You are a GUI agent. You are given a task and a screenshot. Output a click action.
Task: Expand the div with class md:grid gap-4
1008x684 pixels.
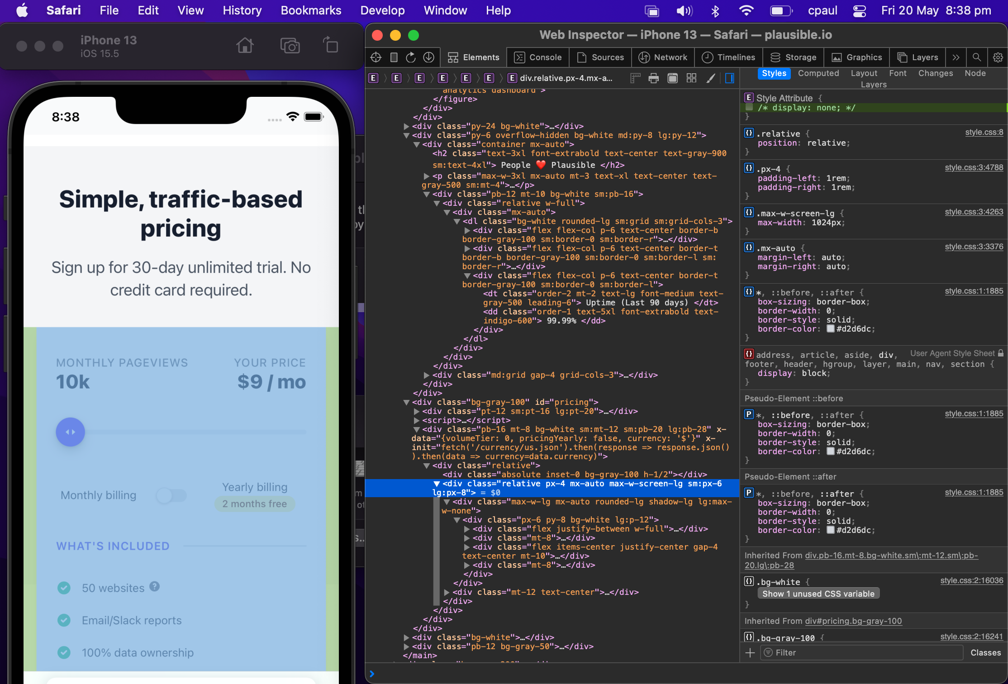point(426,375)
